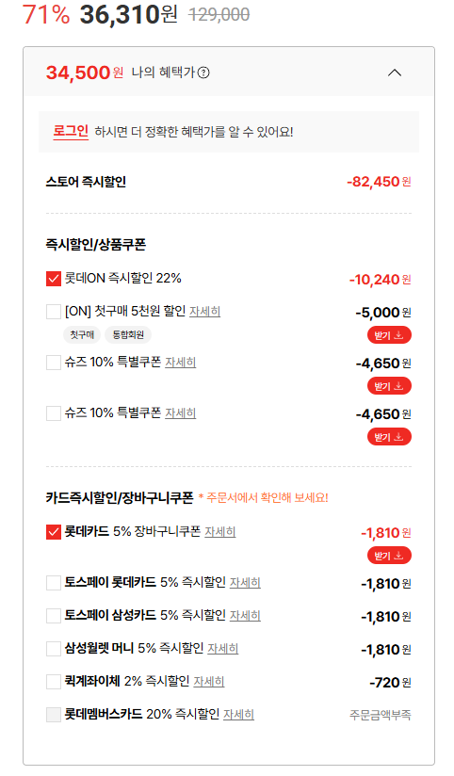The width and height of the screenshot is (454, 776).
Task: Download the 롯데카드 5% 장바구니쿠폰
Action: tap(389, 556)
